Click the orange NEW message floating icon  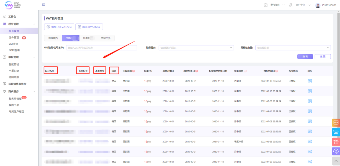tap(336, 123)
